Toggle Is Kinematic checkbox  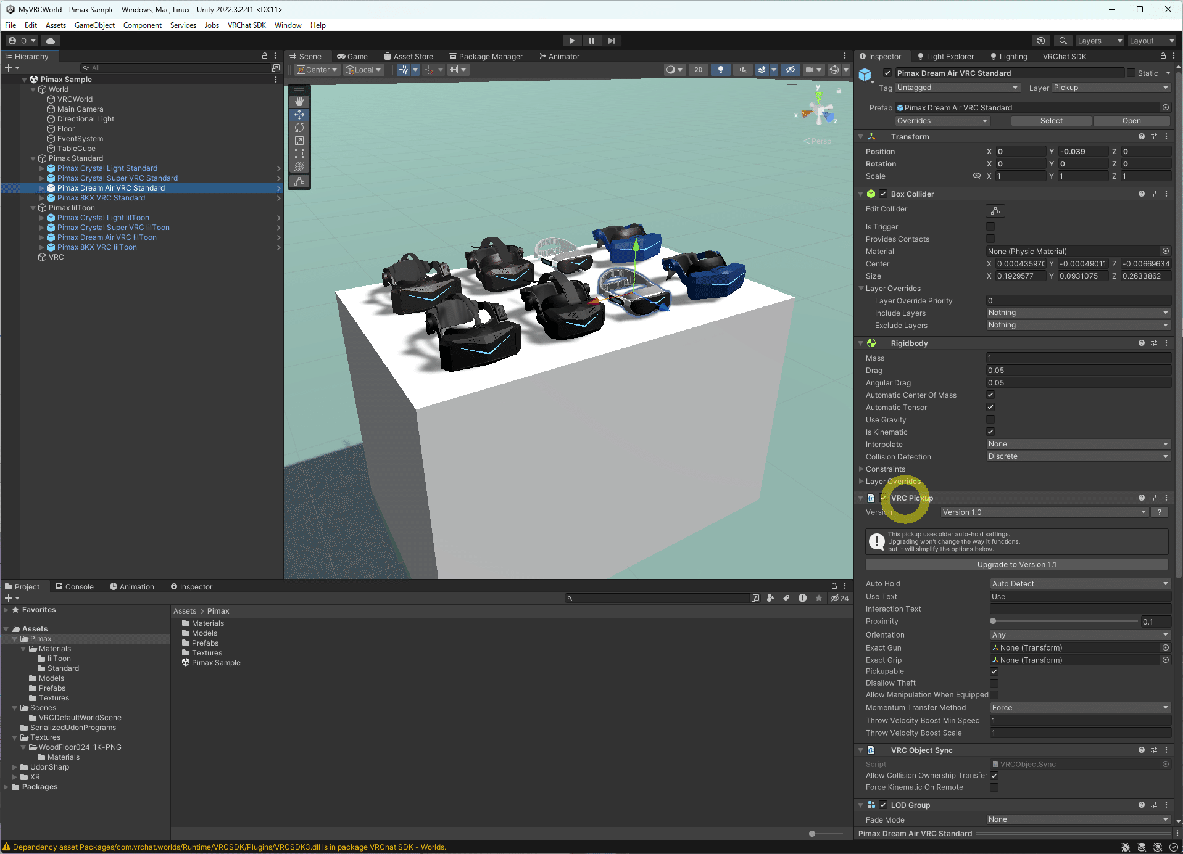click(x=990, y=432)
